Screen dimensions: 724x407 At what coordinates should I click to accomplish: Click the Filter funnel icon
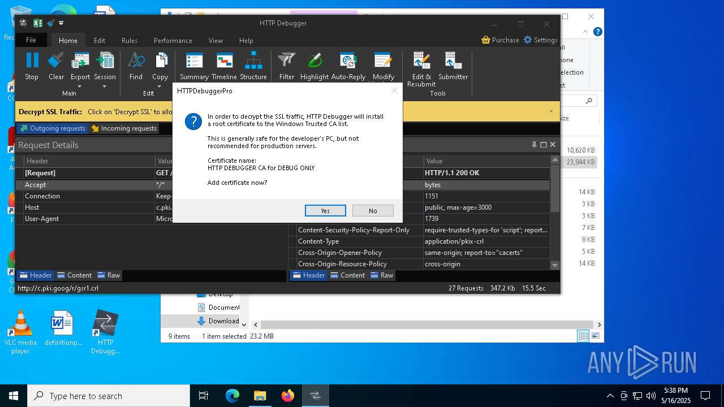[x=287, y=60]
